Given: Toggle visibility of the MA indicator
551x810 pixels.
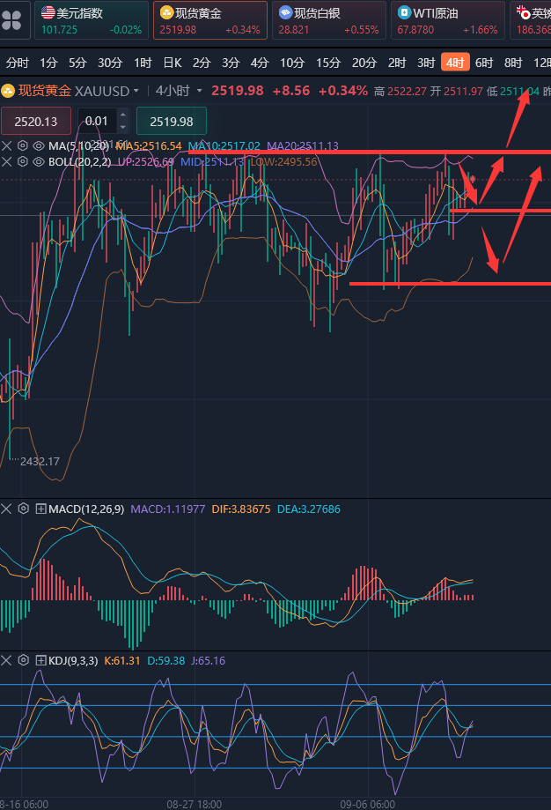Looking at the screenshot, I should (39, 145).
